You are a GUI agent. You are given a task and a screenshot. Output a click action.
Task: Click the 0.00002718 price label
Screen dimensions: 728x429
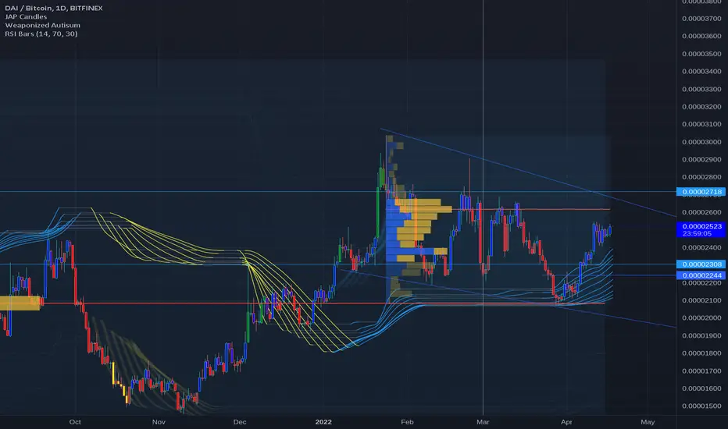(x=701, y=192)
